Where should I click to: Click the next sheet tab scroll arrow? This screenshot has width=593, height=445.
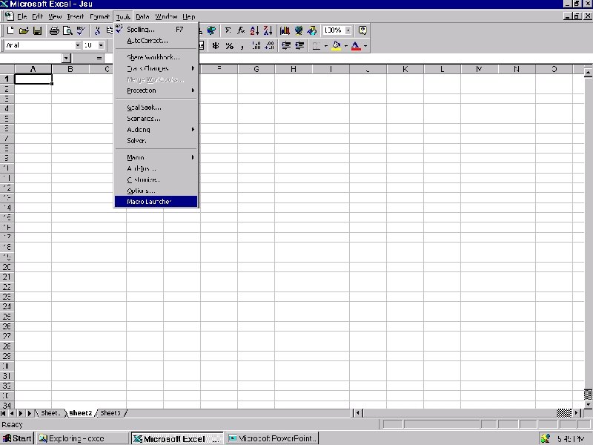click(21, 413)
